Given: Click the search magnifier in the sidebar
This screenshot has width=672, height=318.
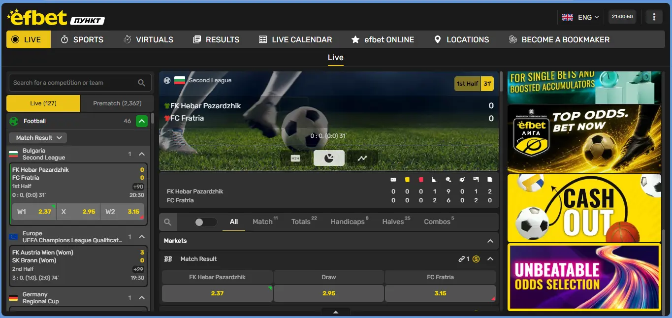Looking at the screenshot, I should (x=141, y=83).
